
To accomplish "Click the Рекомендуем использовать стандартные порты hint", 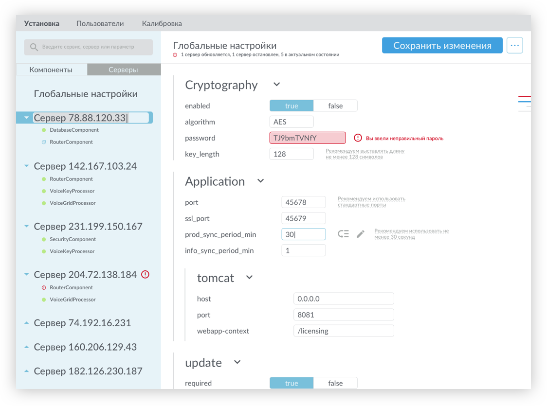I will [x=371, y=202].
